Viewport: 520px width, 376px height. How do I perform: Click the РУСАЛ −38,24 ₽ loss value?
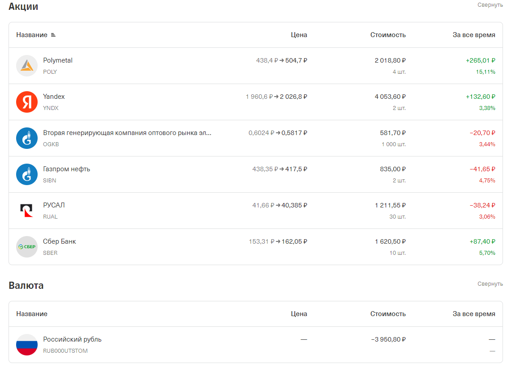[x=482, y=205]
